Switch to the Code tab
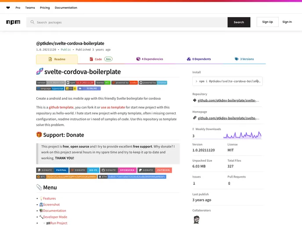 pyautogui.click(x=101, y=59)
